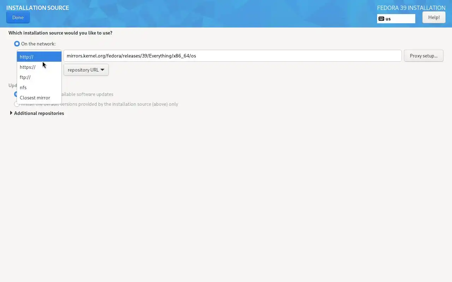Image resolution: width=452 pixels, height=282 pixels.
Task: Open the Proxy setup dialog
Action: point(423,56)
